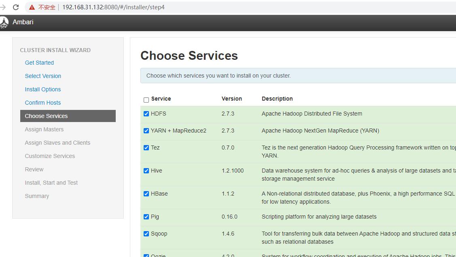Go to the Get Started wizard step
Screen dimensions: 456x257
(x=39, y=63)
